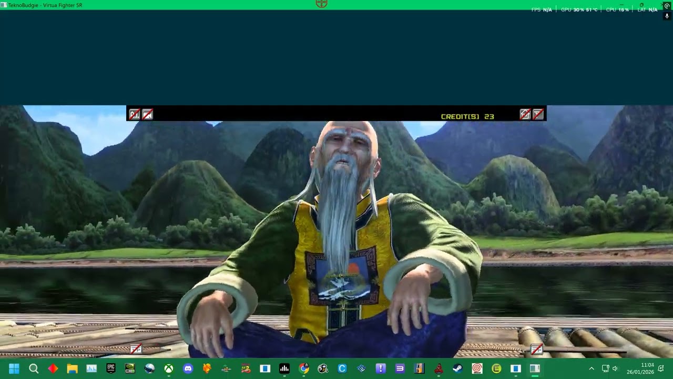The width and height of the screenshot is (673, 379).
Task: Click the crossed-out icon at bottom-right of game view
Action: (x=536, y=349)
